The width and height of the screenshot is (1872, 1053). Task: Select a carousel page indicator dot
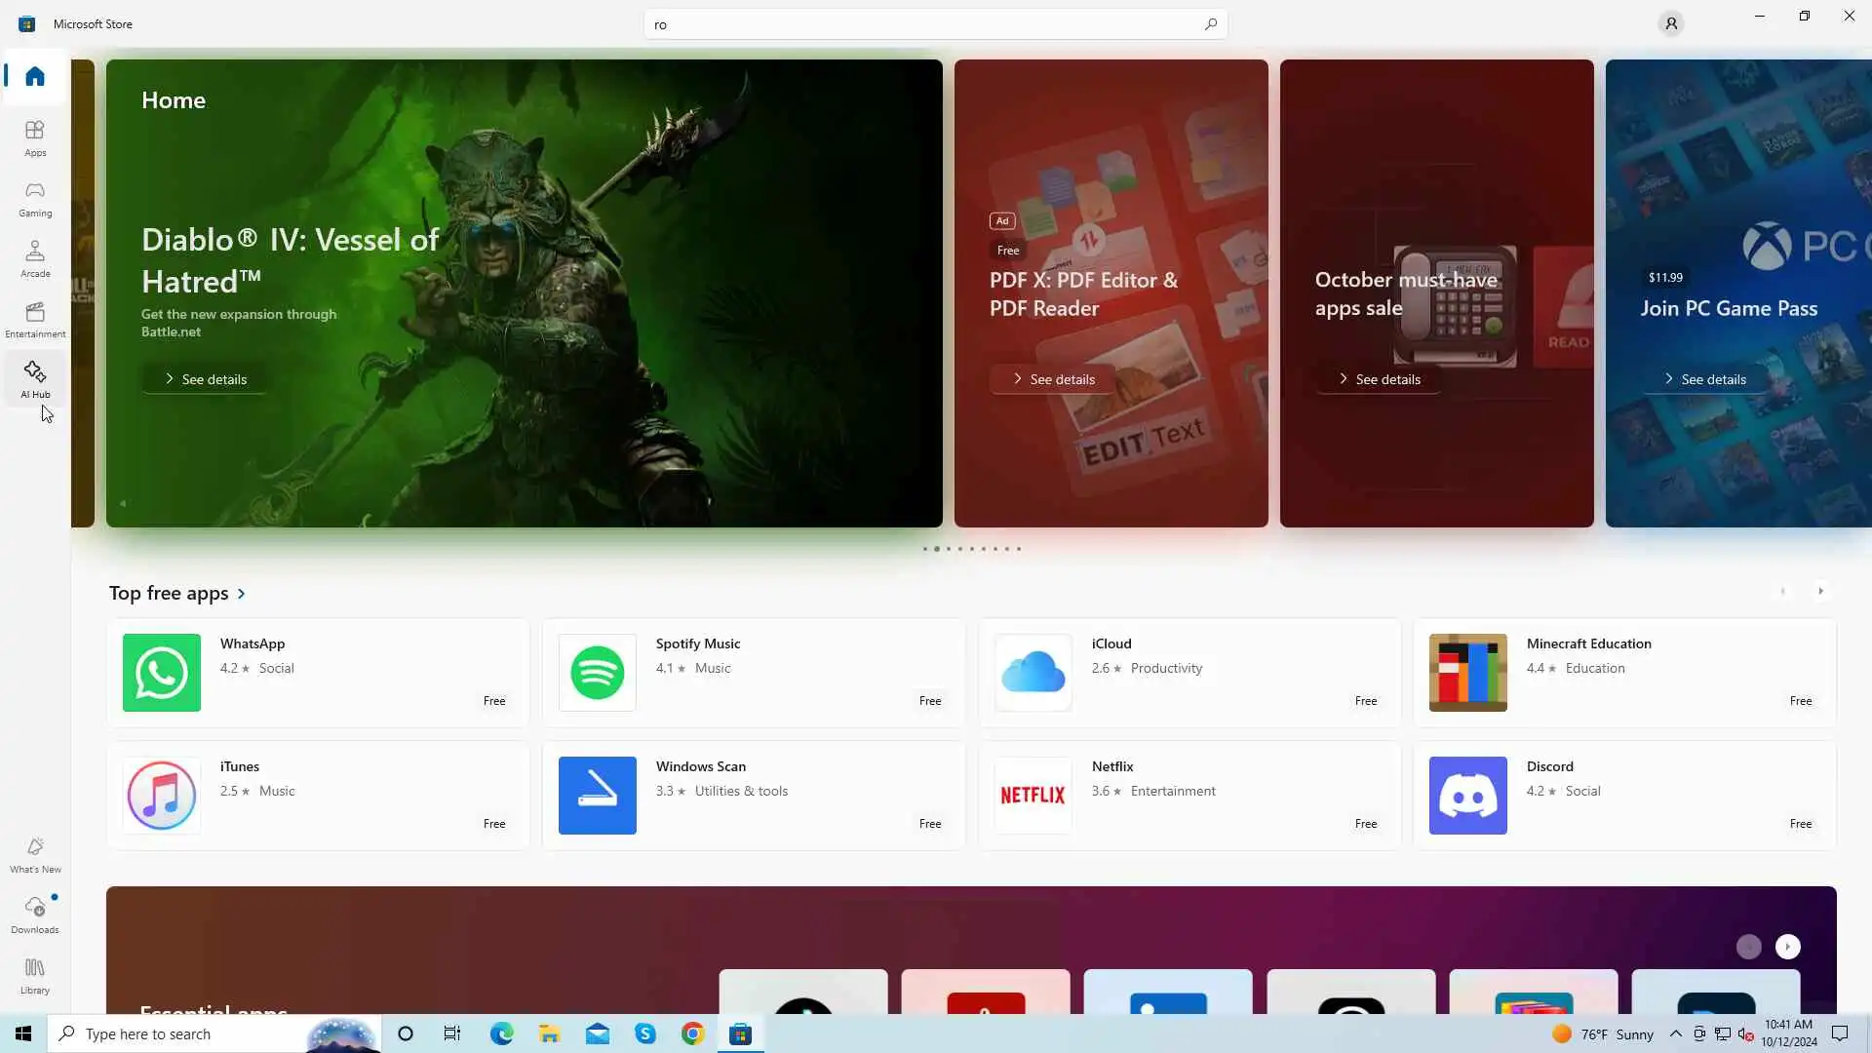point(949,549)
